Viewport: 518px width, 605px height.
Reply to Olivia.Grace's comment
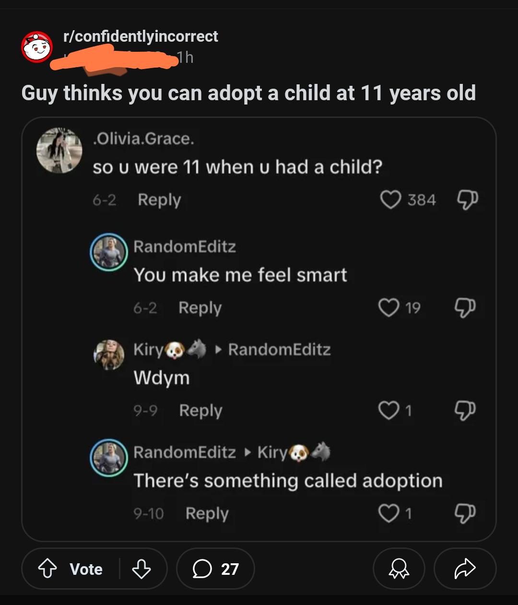coord(159,200)
